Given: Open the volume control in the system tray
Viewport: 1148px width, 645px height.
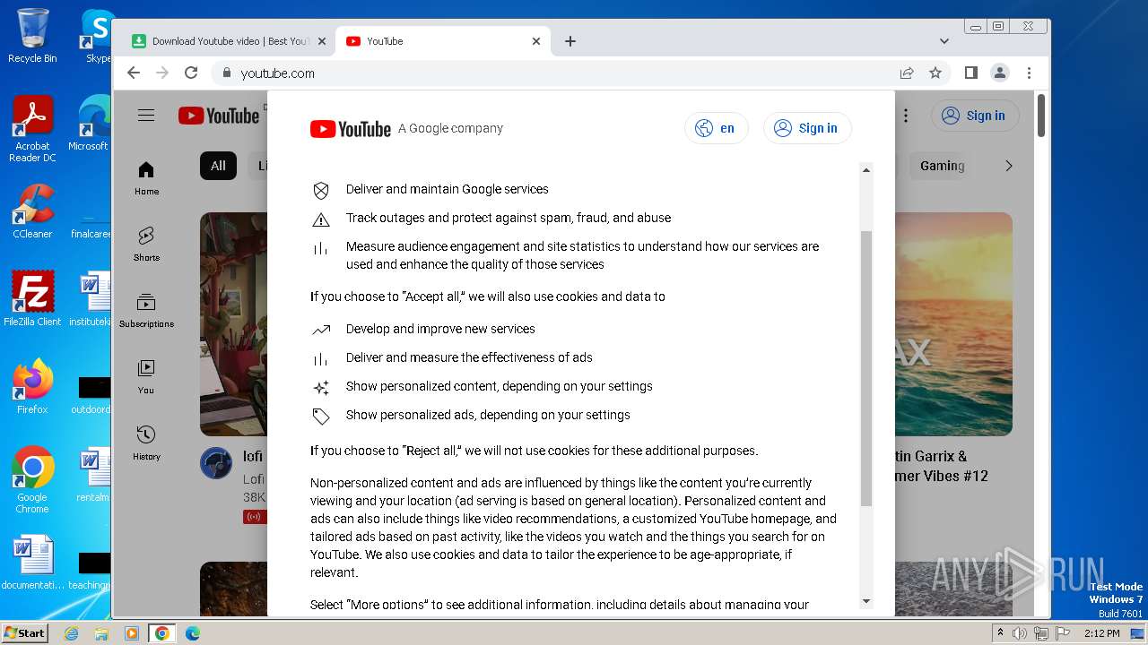Looking at the screenshot, I should (1020, 633).
